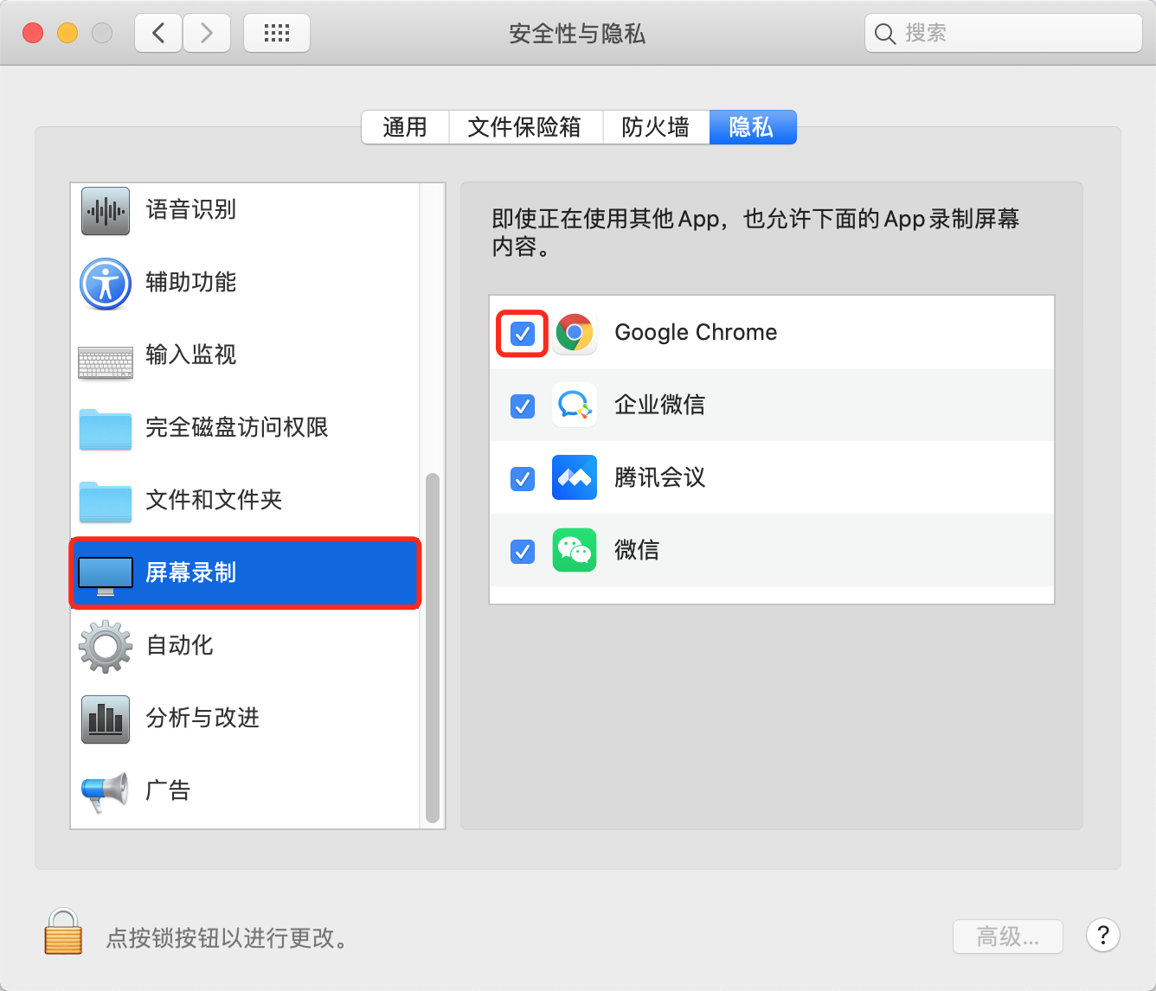The height and width of the screenshot is (991, 1156).
Task: Toggle 微信 screen recording checkbox
Action: tap(523, 551)
